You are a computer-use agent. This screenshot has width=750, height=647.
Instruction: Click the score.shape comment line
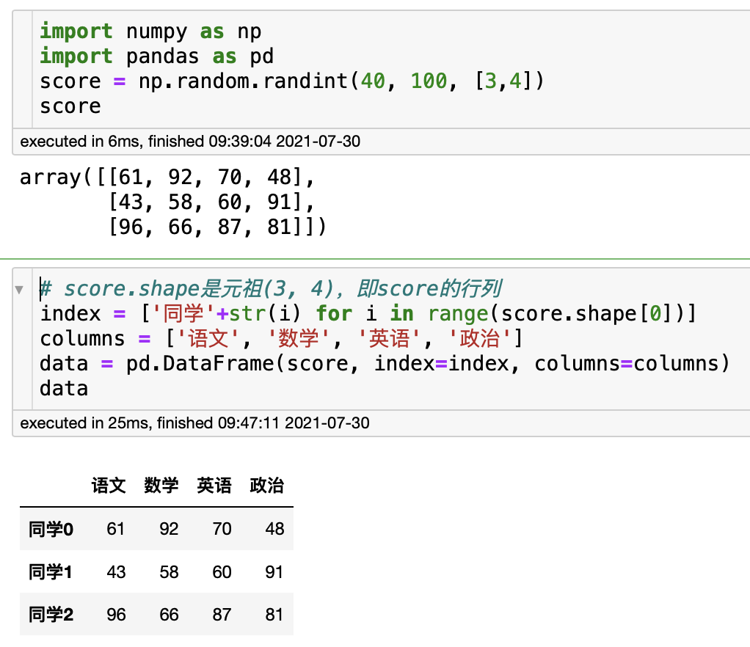(270, 289)
